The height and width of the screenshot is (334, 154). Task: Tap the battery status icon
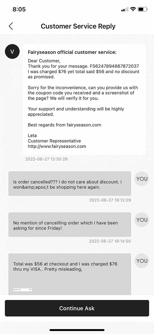click(142, 10)
